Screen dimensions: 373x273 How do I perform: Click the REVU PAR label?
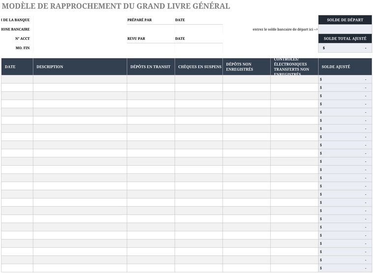tap(136, 38)
